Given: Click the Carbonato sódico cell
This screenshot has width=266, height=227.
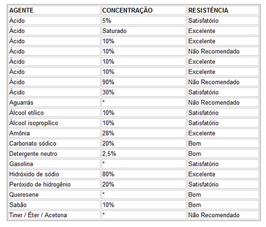Looking at the screenshot, I should (x=54, y=144).
